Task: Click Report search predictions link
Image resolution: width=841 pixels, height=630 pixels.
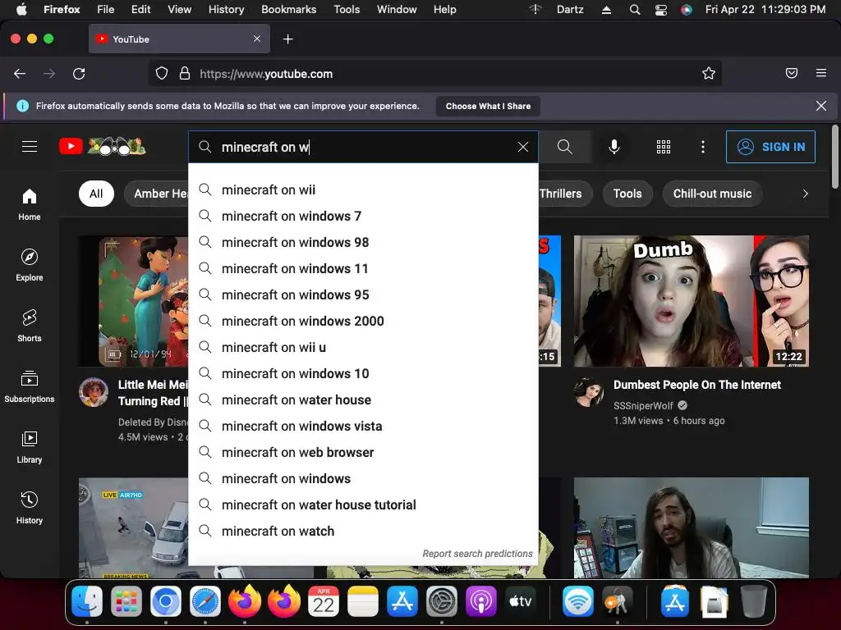Action: [x=477, y=554]
